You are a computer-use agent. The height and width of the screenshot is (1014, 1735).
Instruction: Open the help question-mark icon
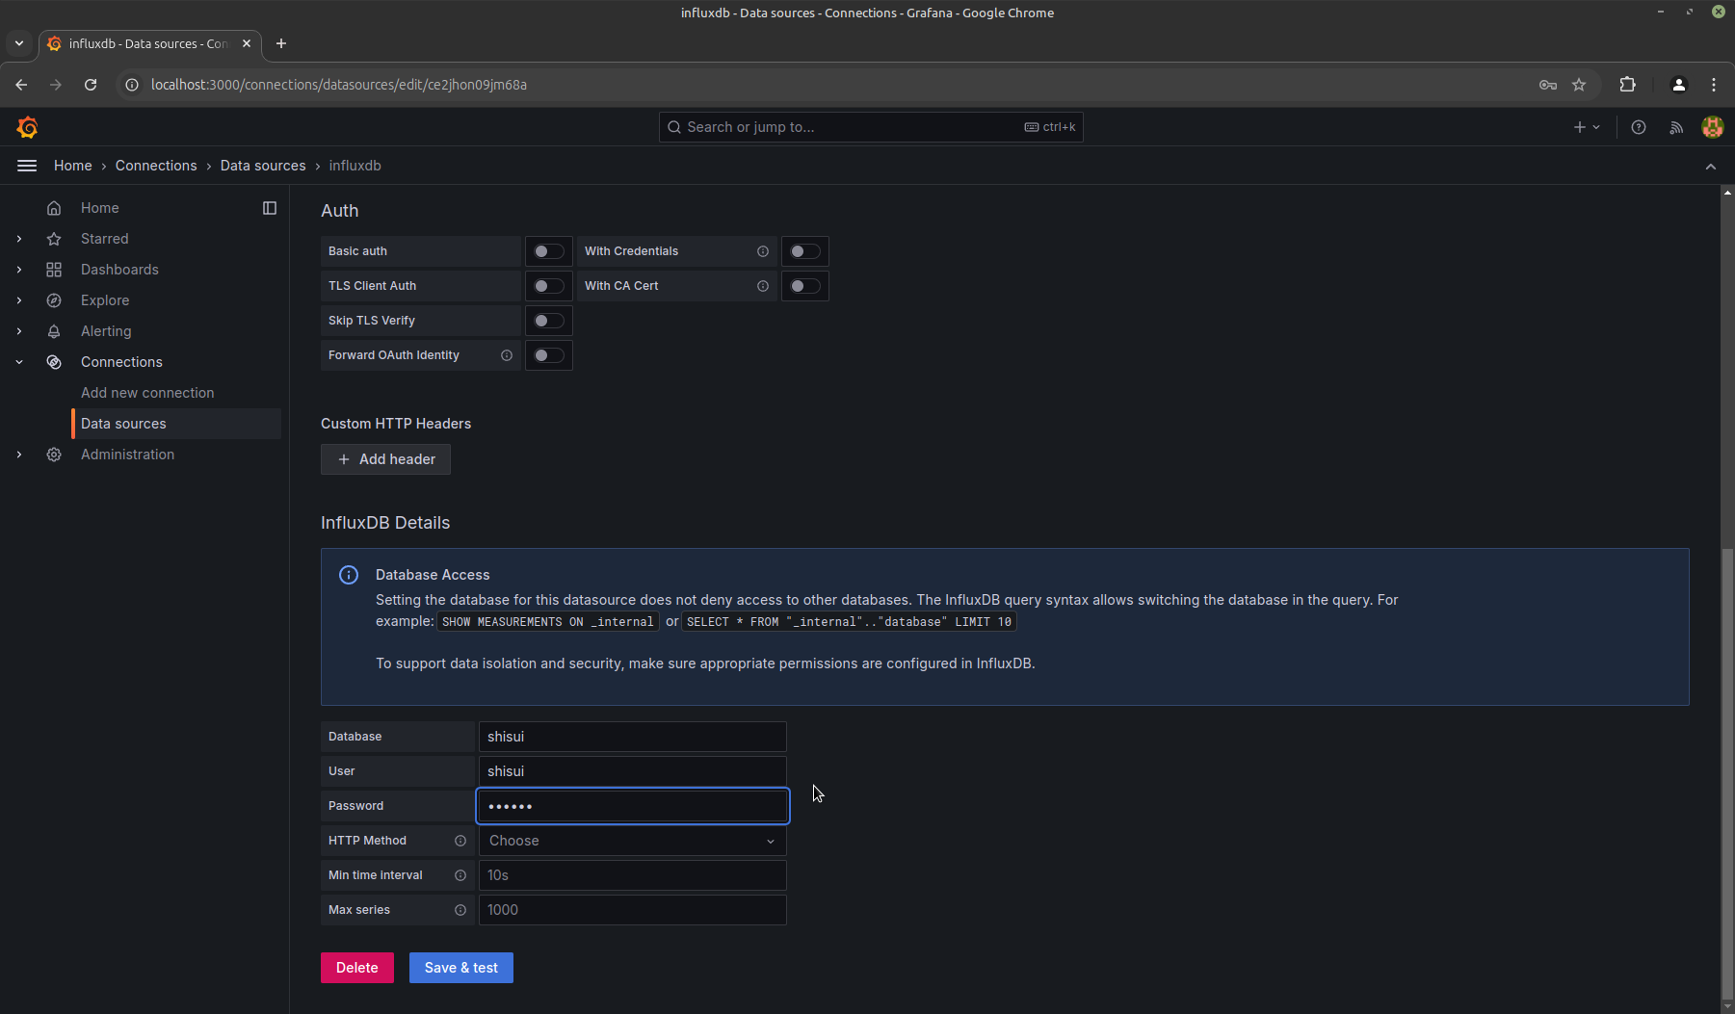1639,127
